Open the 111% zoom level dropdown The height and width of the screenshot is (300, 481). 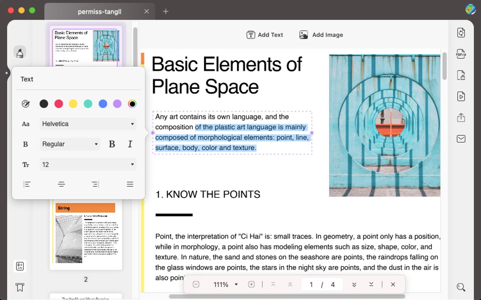click(x=225, y=284)
